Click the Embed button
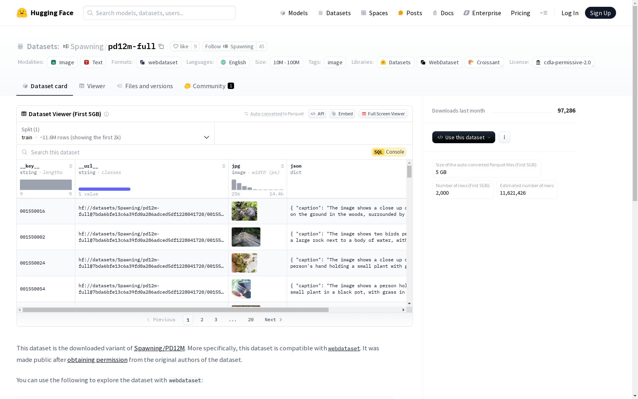This screenshot has width=638, height=399. (x=342, y=114)
